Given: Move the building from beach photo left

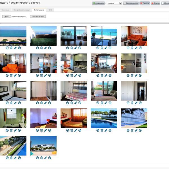Looking at the screenshot, I should point(37,158).
